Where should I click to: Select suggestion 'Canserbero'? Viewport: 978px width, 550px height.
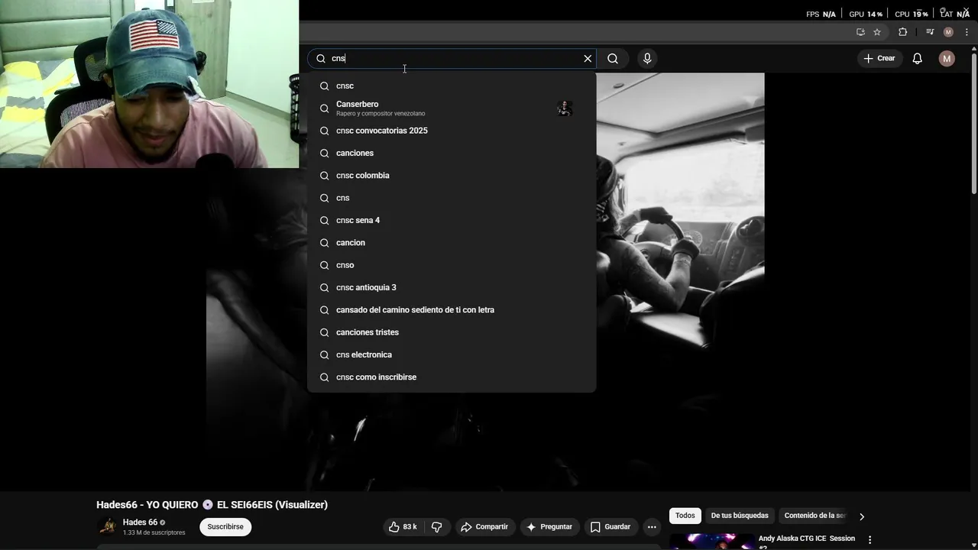pos(452,108)
